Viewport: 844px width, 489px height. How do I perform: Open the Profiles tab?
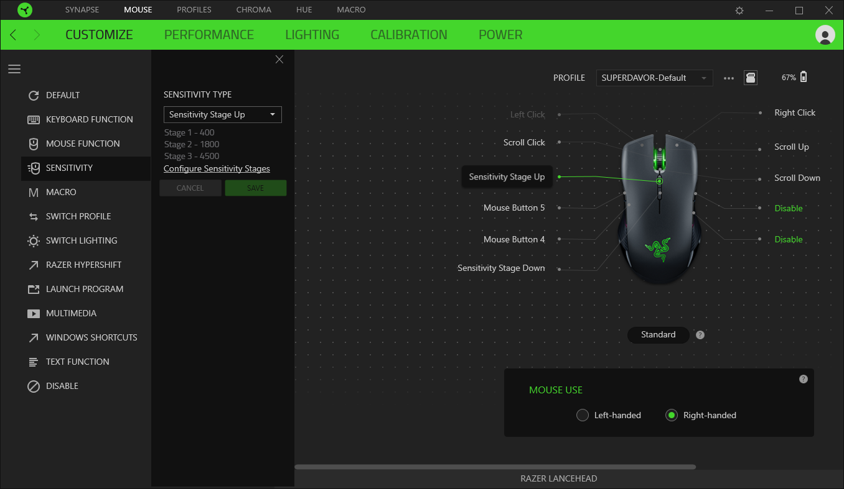pos(194,10)
